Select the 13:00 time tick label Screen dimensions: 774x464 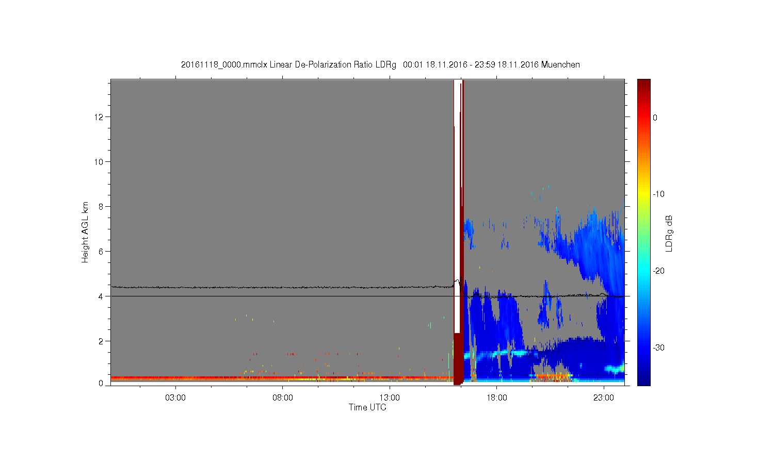pos(390,398)
